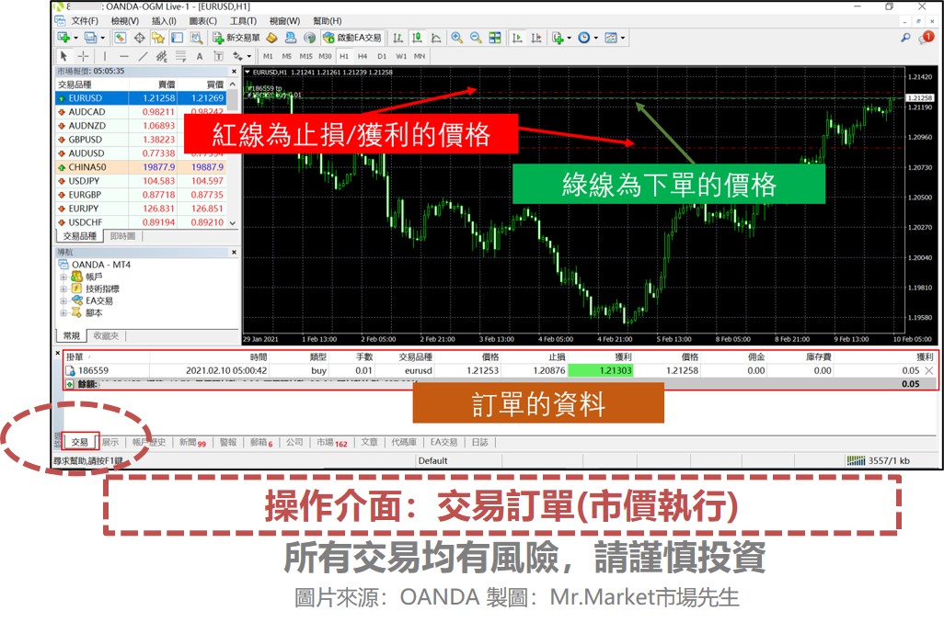The width and height of the screenshot is (944, 622).
Task: Click the zoom out magnifier icon
Action: 476,38
